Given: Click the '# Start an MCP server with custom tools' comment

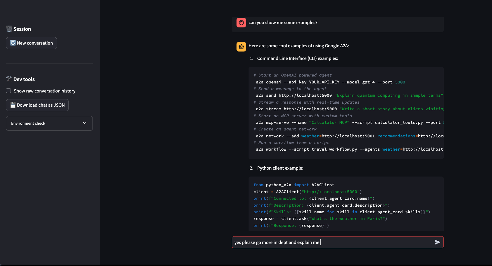Looking at the screenshot, I should [302, 116].
